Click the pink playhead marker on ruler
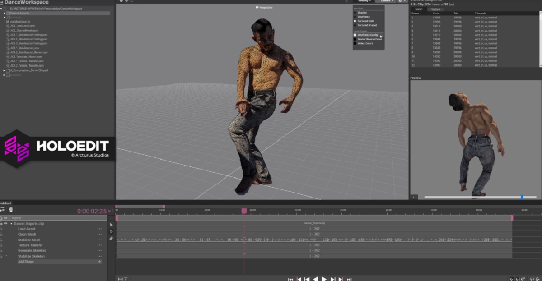The height and width of the screenshot is (281, 542). (x=244, y=211)
